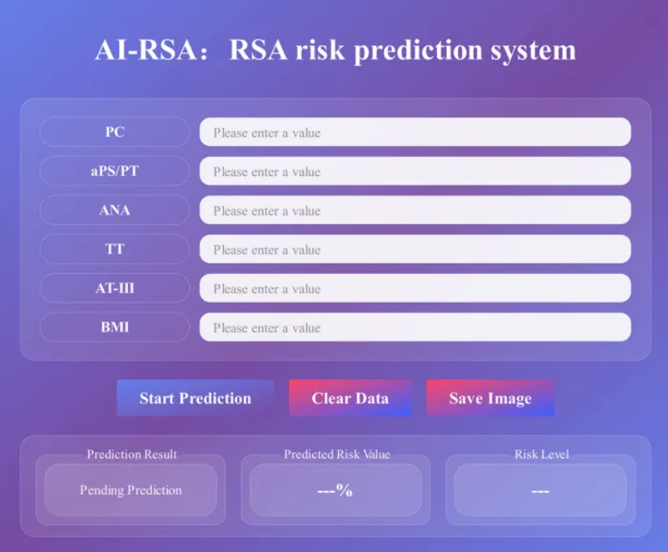668x552 pixels.
Task: Click the BMI label pill
Action: pos(114,327)
